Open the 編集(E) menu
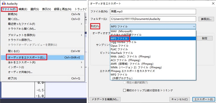216x103 pixels. coord(23,9)
